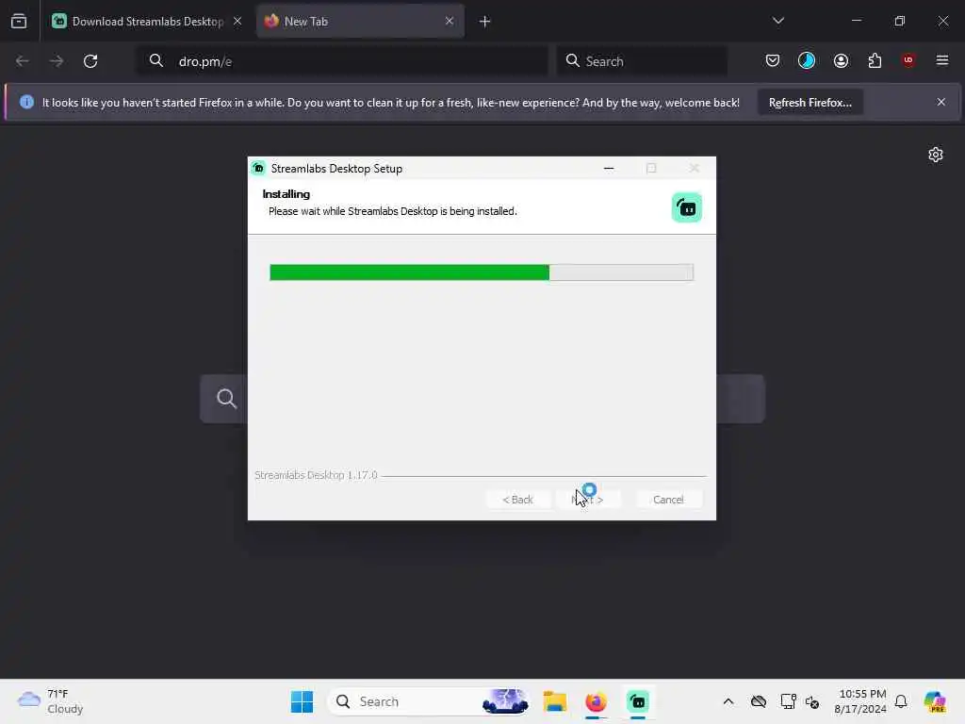Screen dimensions: 965x724
Task: Open new tab page settings gear
Action: (936, 155)
